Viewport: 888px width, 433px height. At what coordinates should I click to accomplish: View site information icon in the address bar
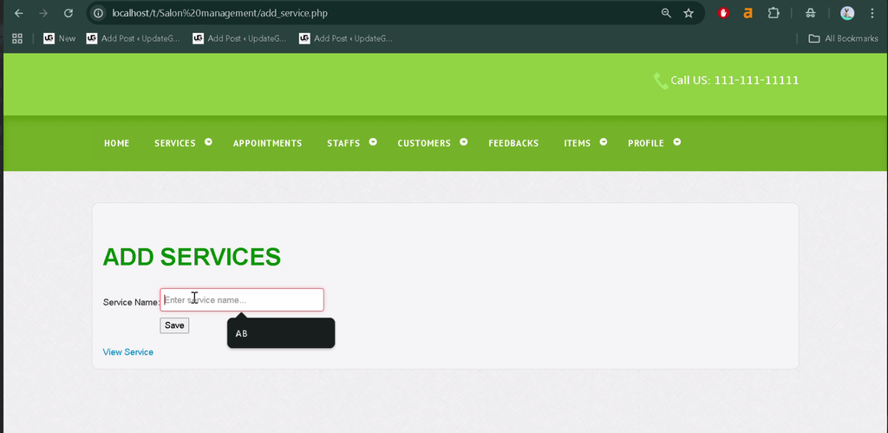pos(99,13)
